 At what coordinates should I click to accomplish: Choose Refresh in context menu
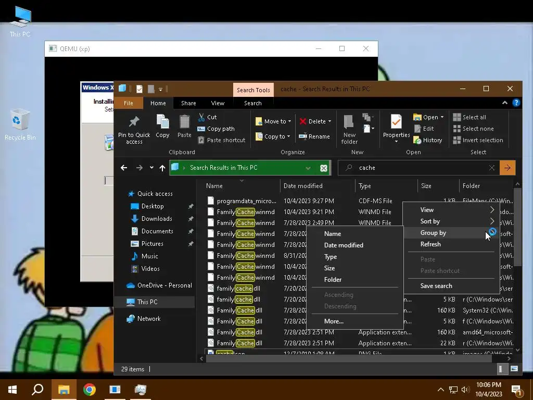pyautogui.click(x=451, y=244)
